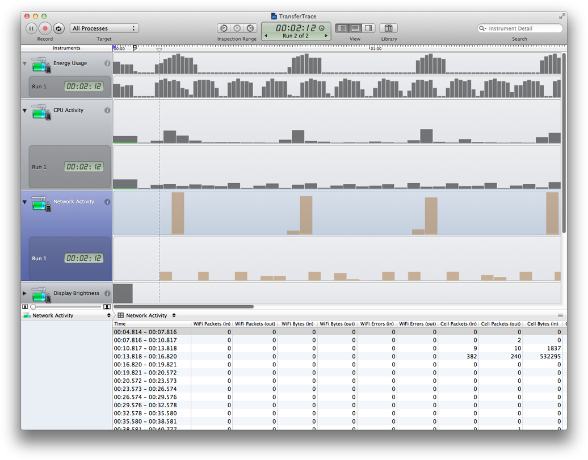This screenshot has height=460, width=588.
Task: Open the All Processes target dropdown
Action: [104, 28]
